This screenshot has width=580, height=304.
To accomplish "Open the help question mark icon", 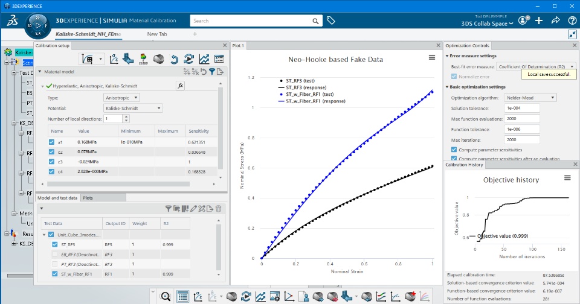I will (572, 21).
